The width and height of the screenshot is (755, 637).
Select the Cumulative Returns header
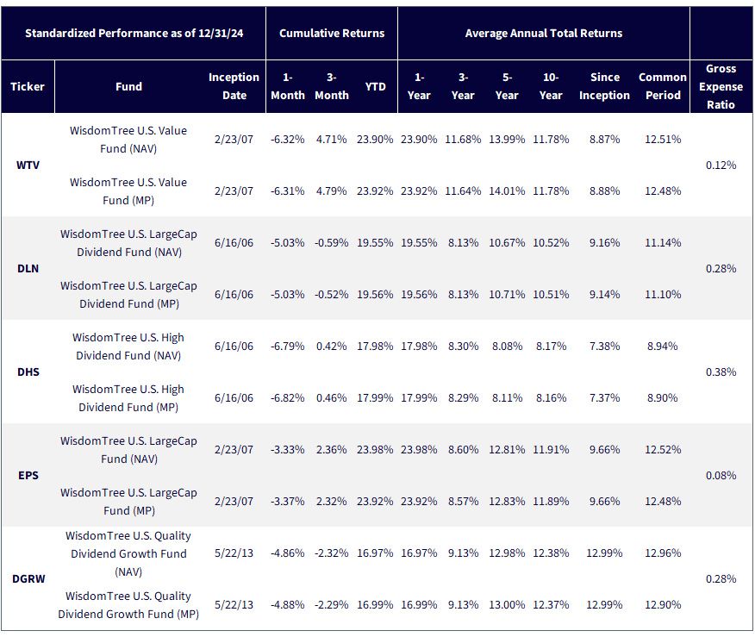(x=332, y=34)
